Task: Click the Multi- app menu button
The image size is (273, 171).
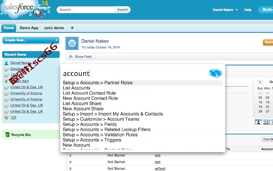Action: click(x=266, y=10)
